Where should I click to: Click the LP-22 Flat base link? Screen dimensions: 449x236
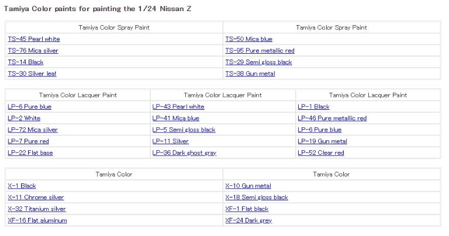[30, 153]
